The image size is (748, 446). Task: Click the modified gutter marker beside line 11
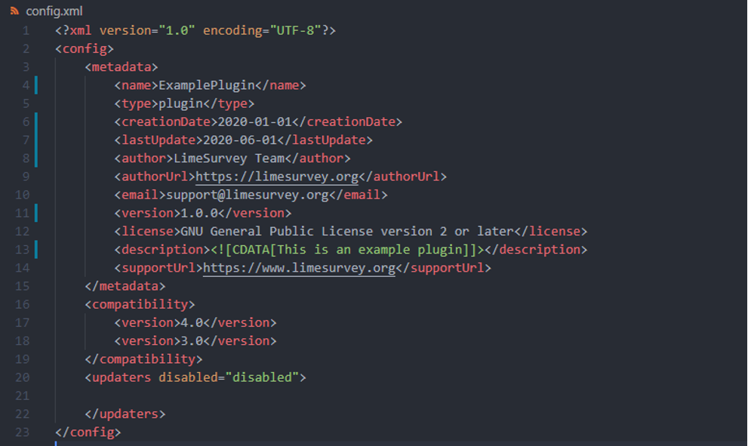tap(35, 213)
